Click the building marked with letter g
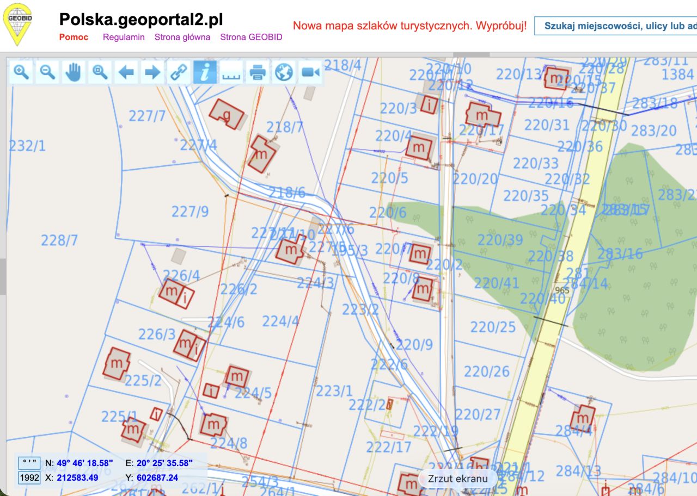Viewport: 697px width, 496px height. click(x=227, y=114)
